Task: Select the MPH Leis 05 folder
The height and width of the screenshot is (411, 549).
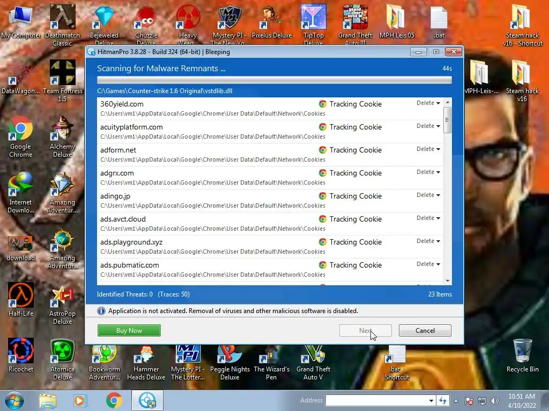Action: (x=397, y=21)
